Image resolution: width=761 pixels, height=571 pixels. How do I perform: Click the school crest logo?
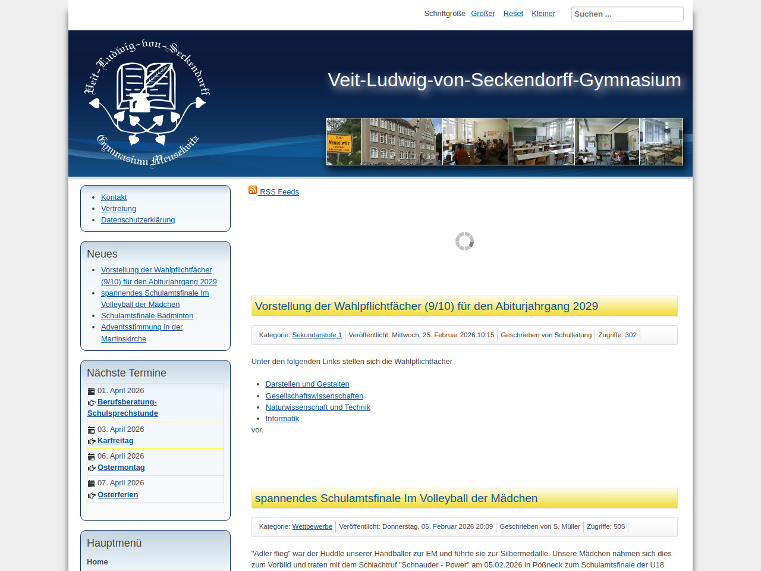click(x=147, y=103)
